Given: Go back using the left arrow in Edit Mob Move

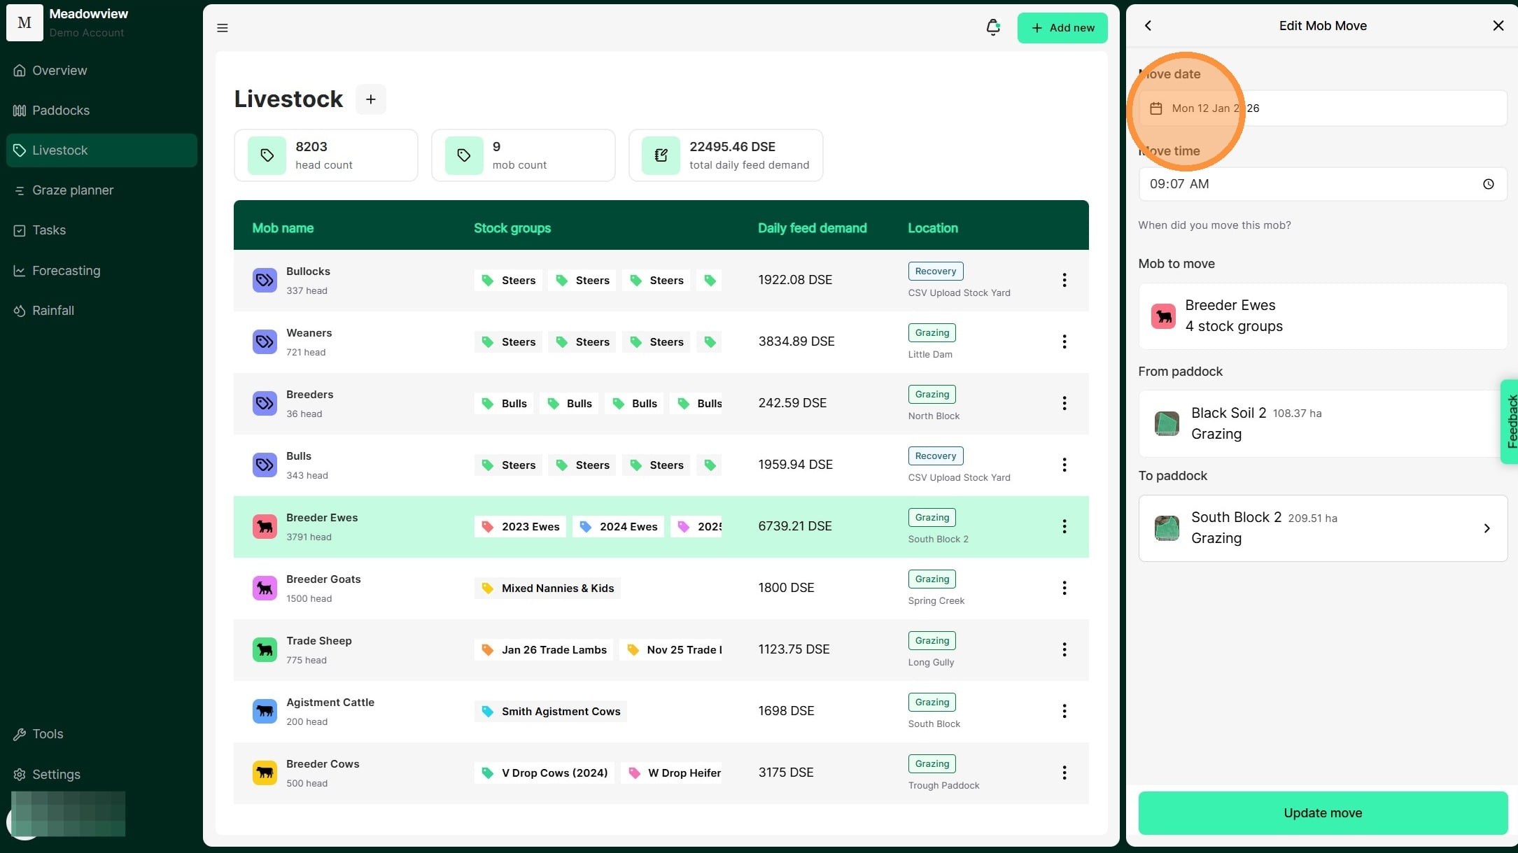Looking at the screenshot, I should coord(1148,26).
